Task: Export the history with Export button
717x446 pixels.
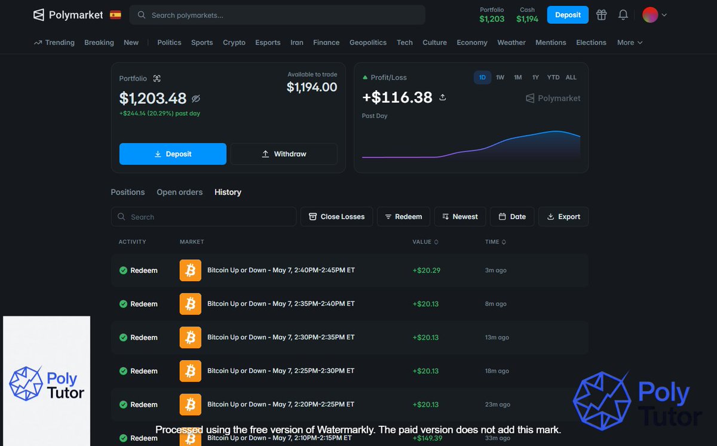Action: tap(563, 217)
